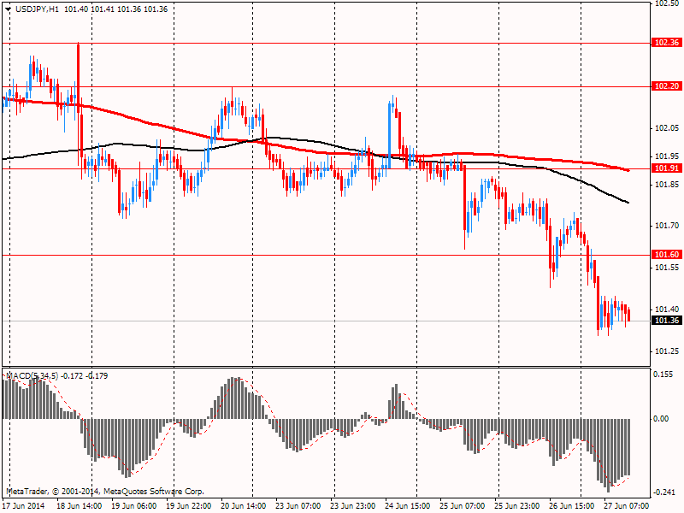Click the 101.95 price scale value
Viewport: 684px width, 513px height.
(667, 156)
